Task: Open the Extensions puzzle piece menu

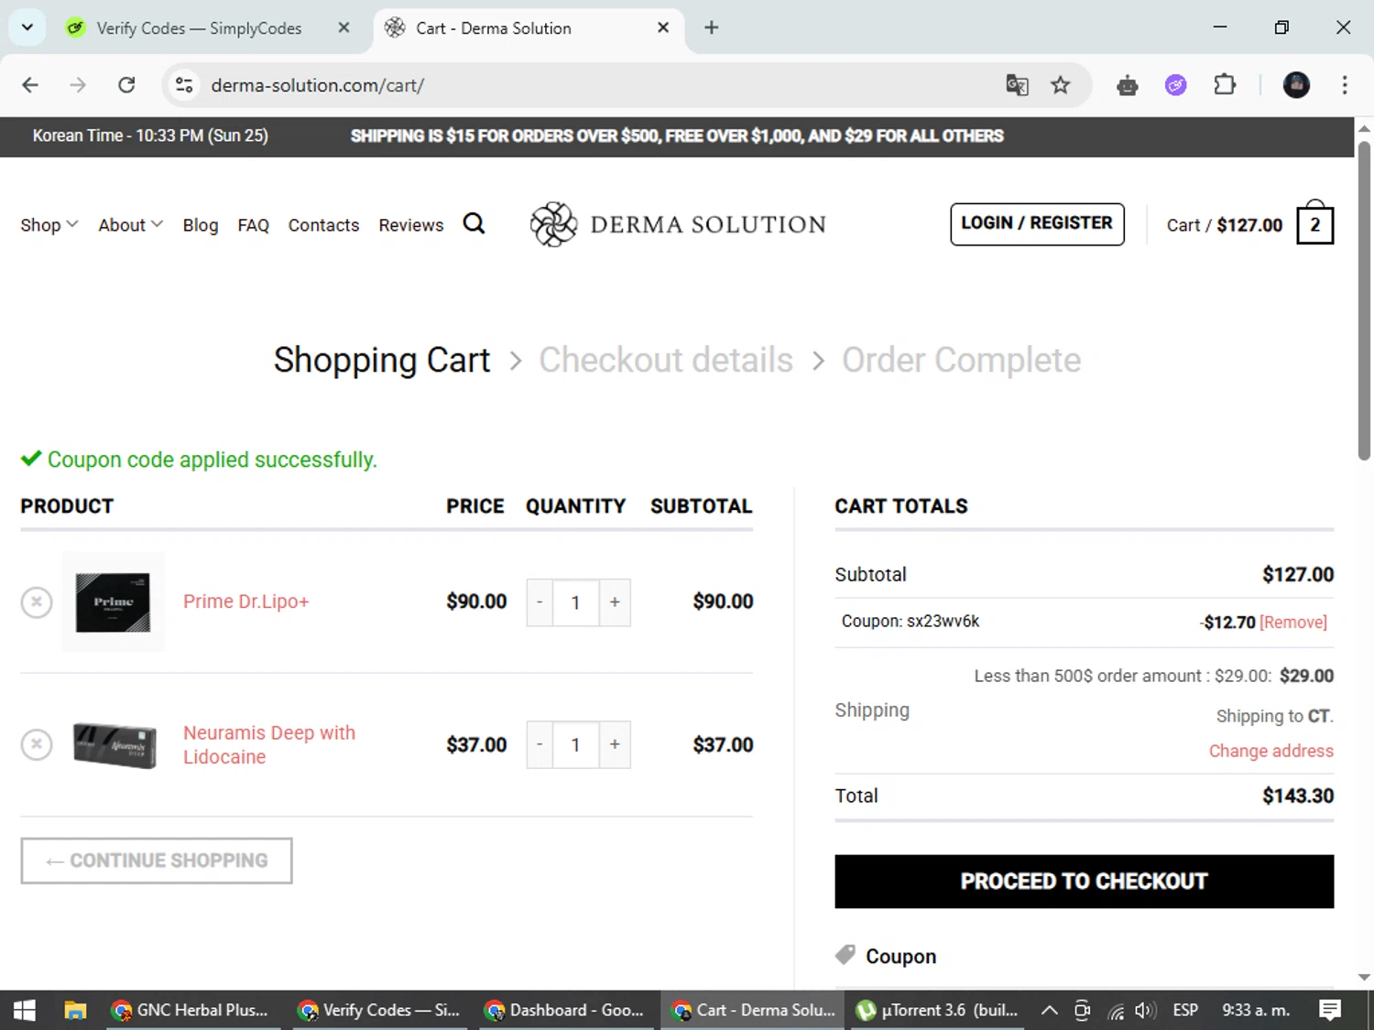Action: coord(1225,85)
